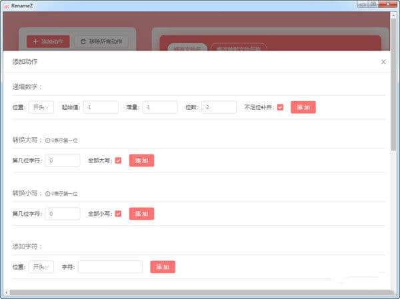Open the 位置 dropdown in 添加字符 section
Viewport: 400px width, 299px height.
[41, 267]
